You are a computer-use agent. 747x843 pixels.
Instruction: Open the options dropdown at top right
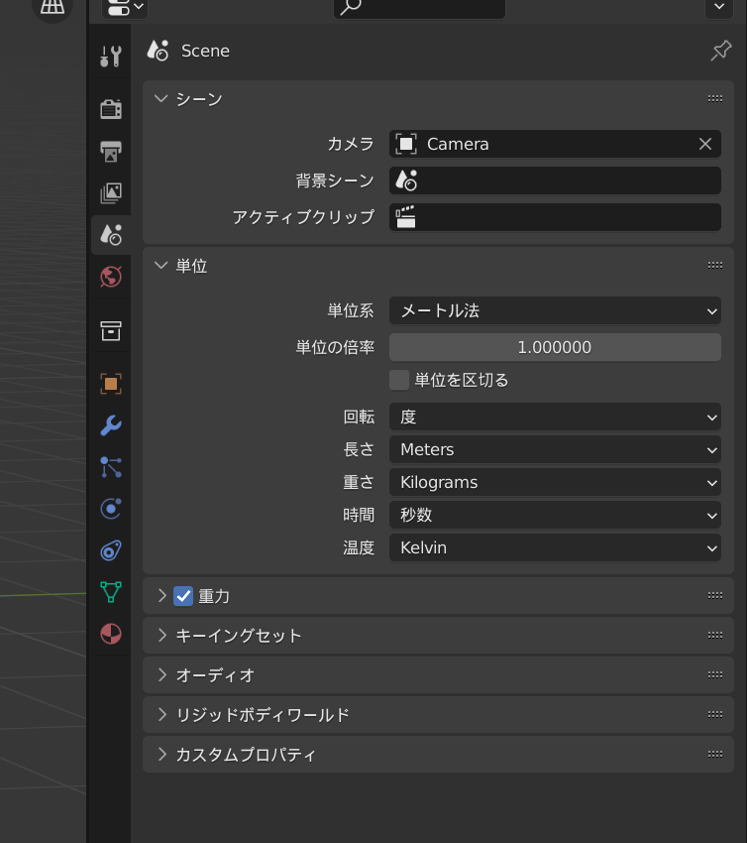(719, 8)
